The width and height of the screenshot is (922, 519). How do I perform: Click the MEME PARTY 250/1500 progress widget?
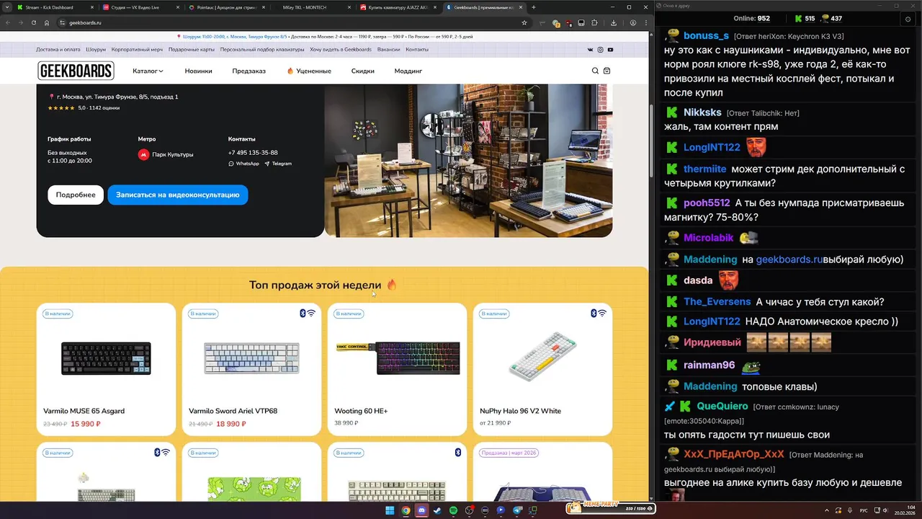612,507
